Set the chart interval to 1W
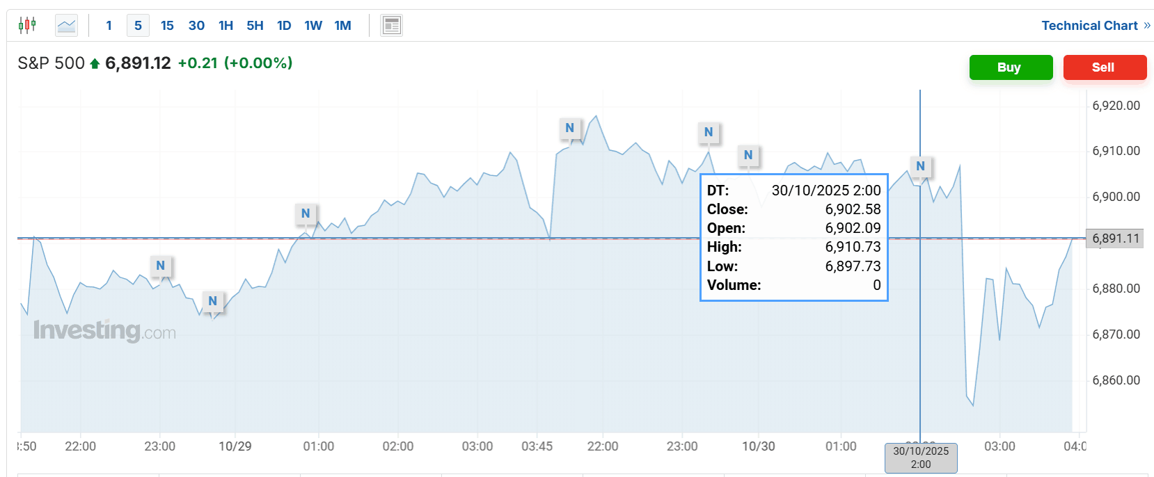 (x=313, y=26)
